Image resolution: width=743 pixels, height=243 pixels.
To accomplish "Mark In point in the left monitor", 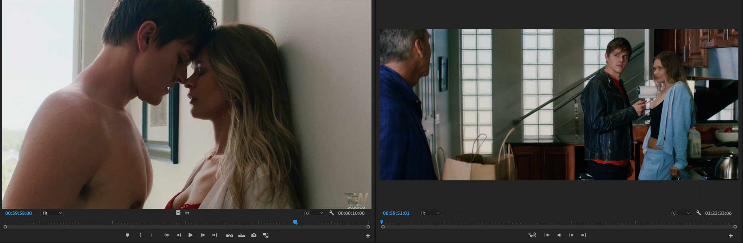I will (140, 235).
